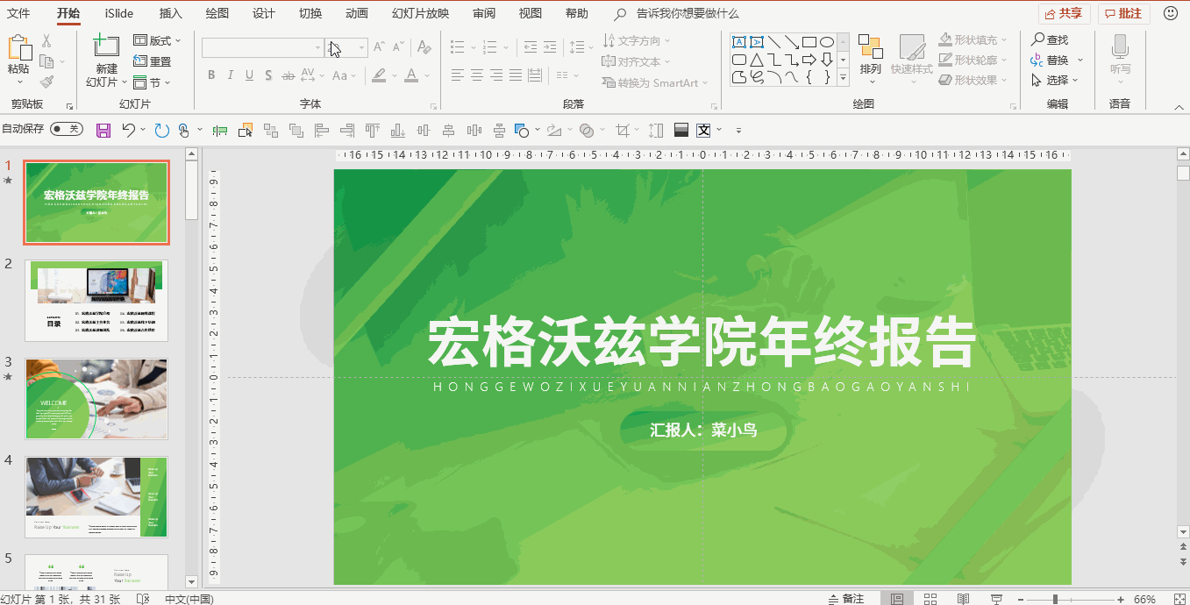Click the 备注 notes button in status bar

(846, 599)
